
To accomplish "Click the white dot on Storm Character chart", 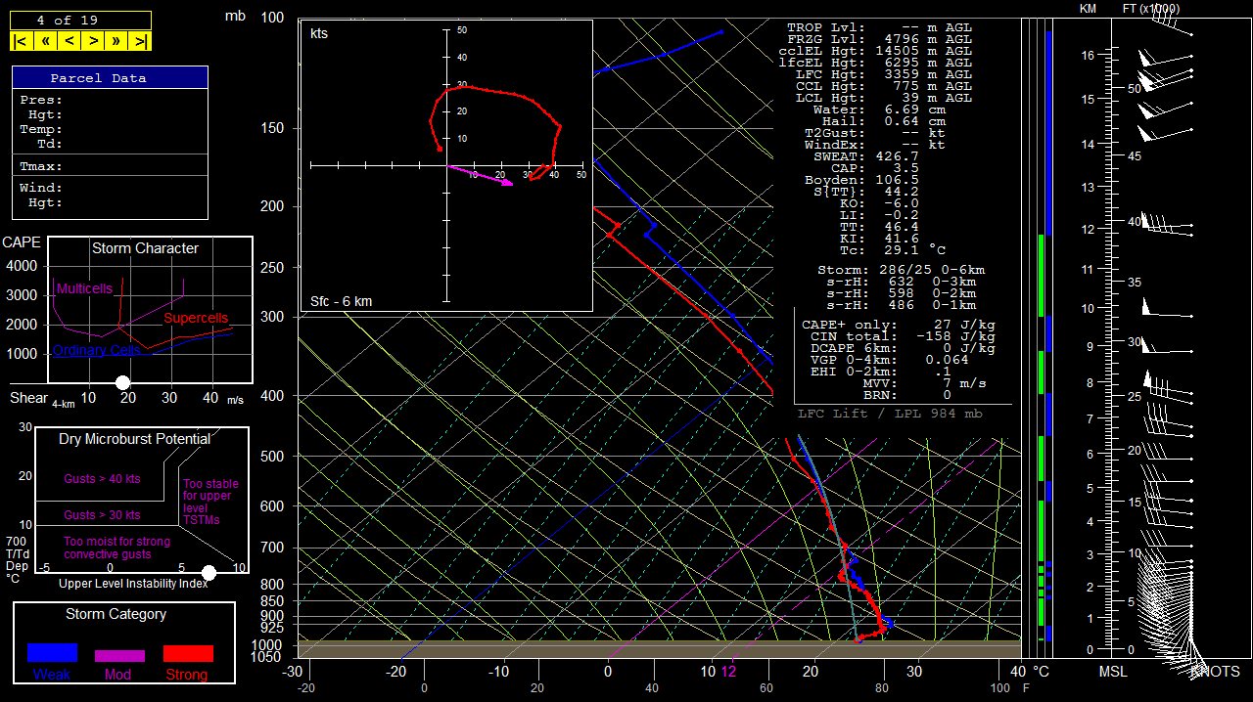I will [x=122, y=382].
